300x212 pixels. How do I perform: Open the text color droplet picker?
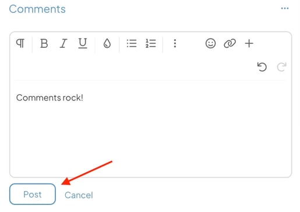[x=107, y=43]
